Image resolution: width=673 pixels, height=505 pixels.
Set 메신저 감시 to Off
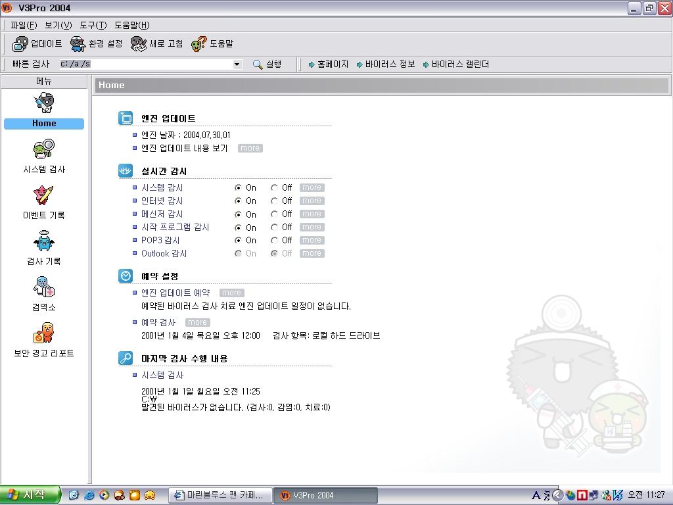pyautogui.click(x=274, y=214)
